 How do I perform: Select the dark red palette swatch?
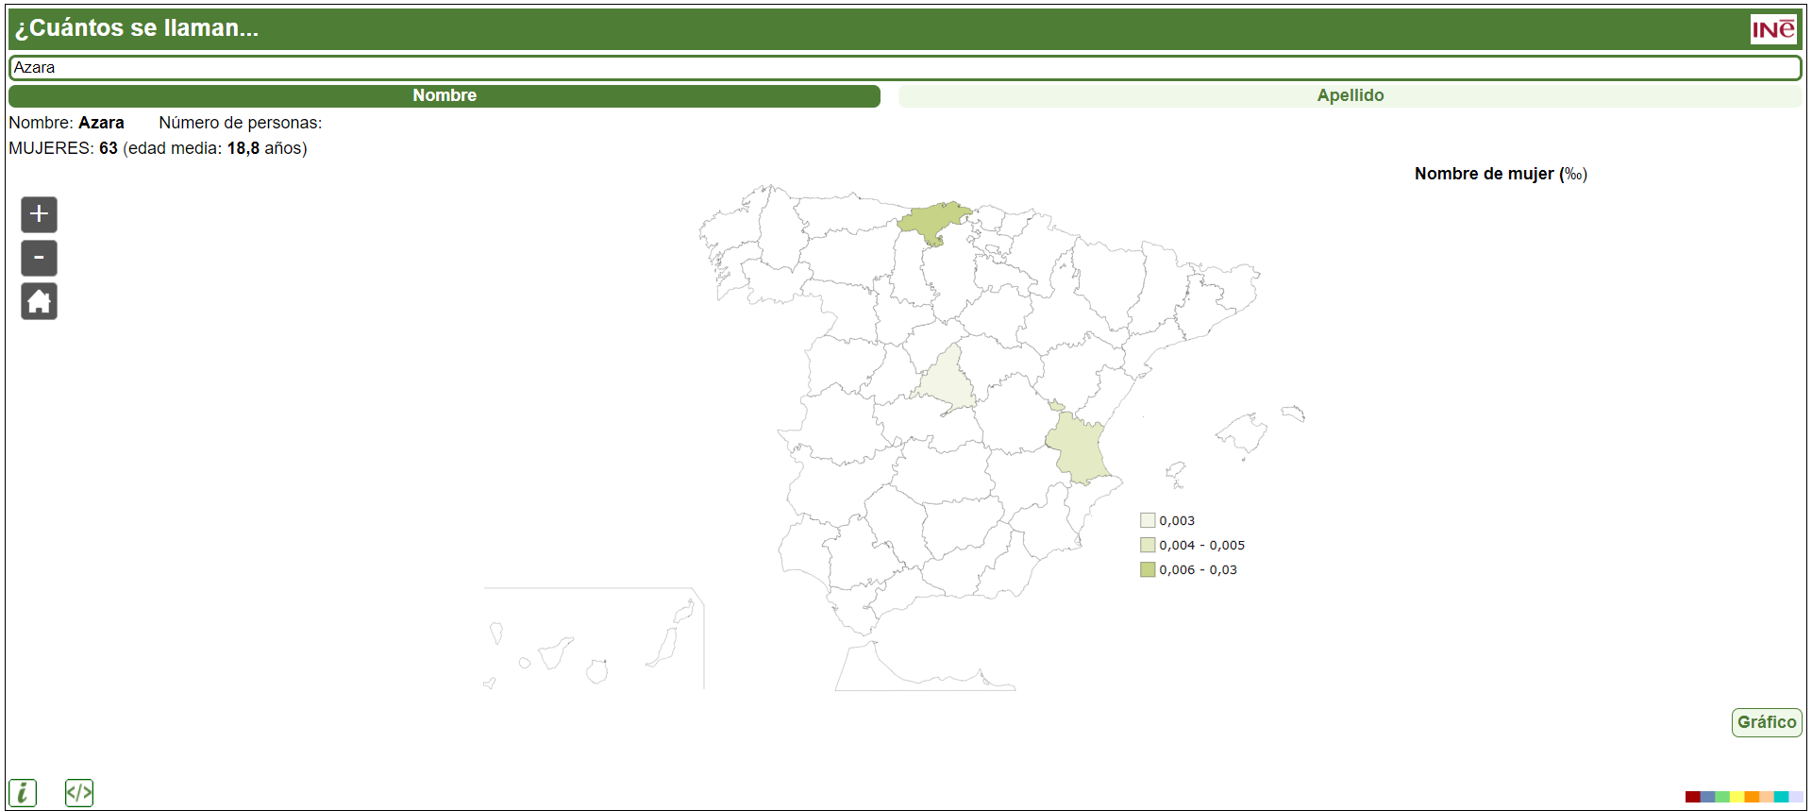1692,797
